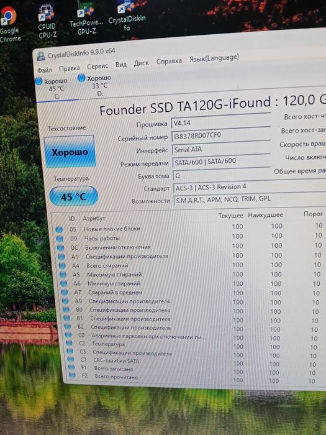This screenshot has width=326, height=435.
Task: Click the 45 °C temperature button
Action: click(x=74, y=196)
